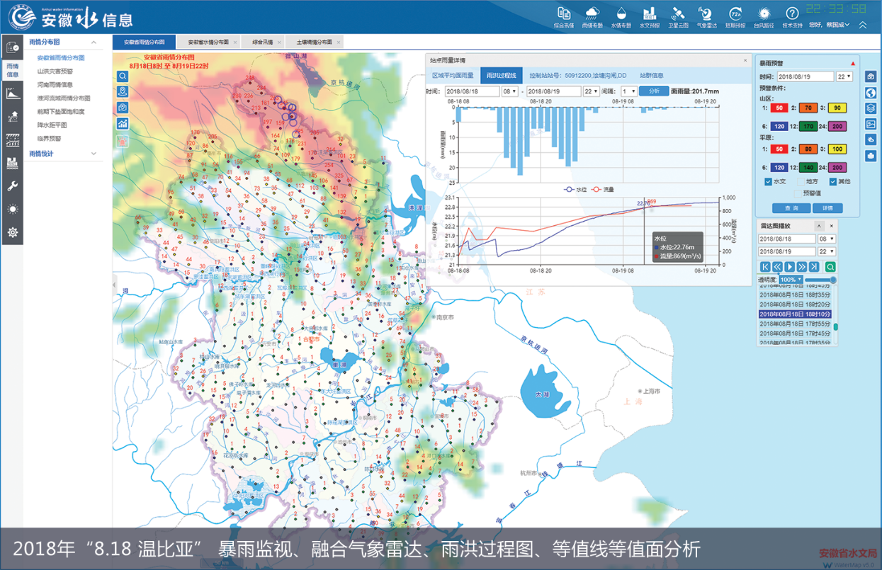Viewport: 882px width, 570px height.
Task: Open the layers stack icon on right
Action: coord(871,108)
